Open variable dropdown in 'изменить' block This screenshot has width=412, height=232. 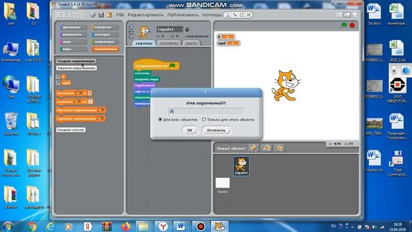tap(77, 102)
